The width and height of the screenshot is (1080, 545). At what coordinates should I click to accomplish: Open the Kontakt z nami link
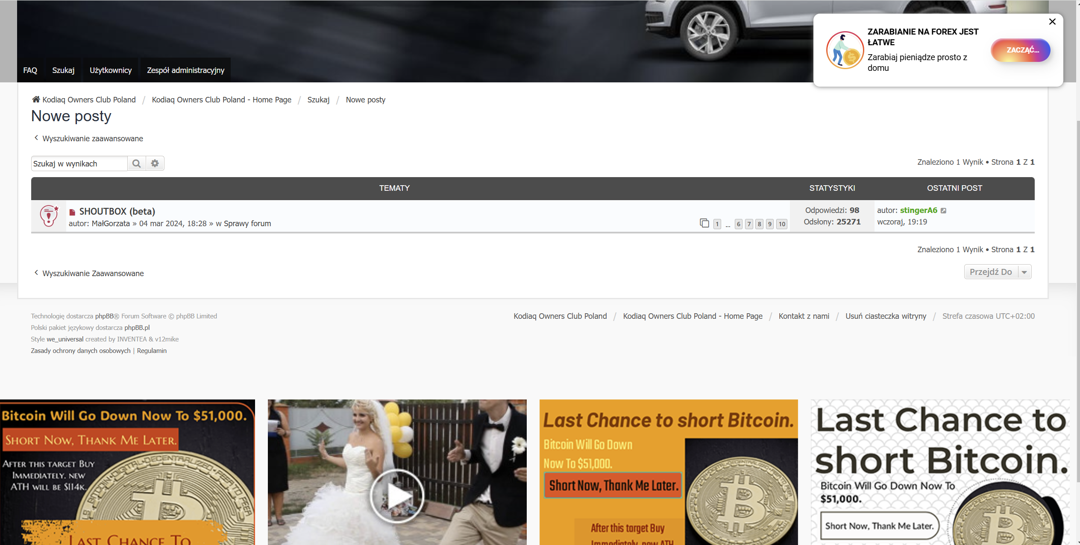click(804, 316)
